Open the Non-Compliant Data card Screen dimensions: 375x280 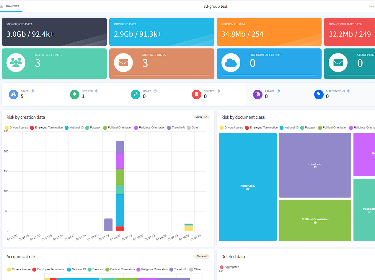[x=350, y=32]
